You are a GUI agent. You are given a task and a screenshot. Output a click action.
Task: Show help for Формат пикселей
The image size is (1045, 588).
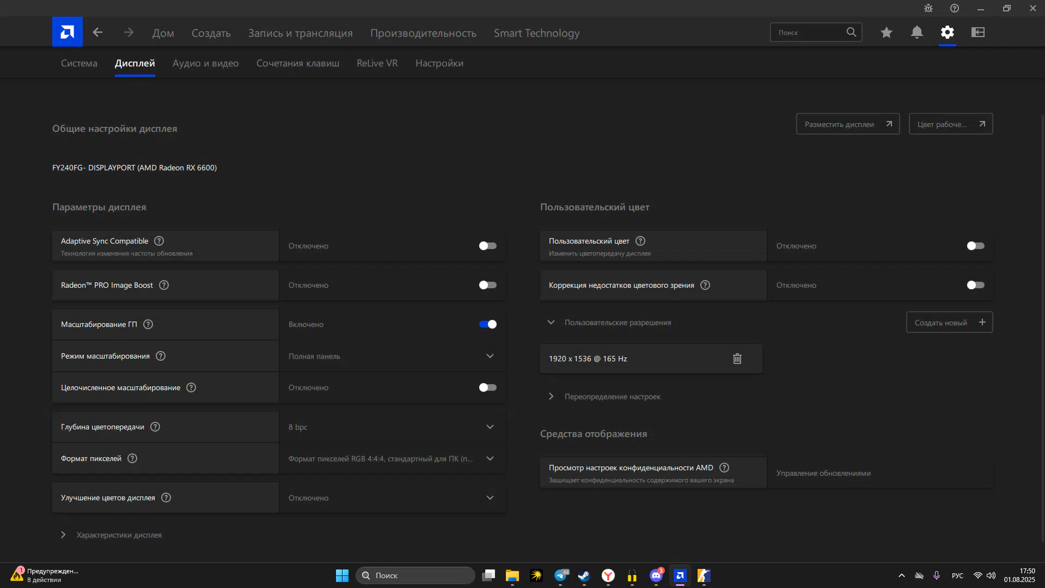point(132,458)
